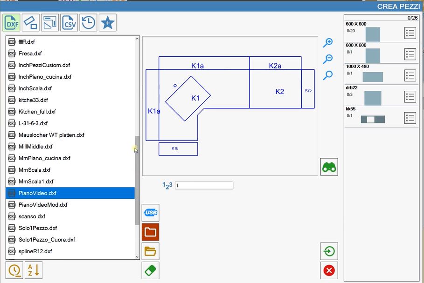Viewport: 424px width, 283px height.
Task: Click the quantity input field
Action: [204, 185]
